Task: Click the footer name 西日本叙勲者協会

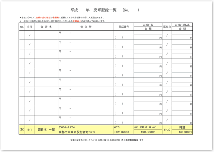Action: [x=130, y=140]
